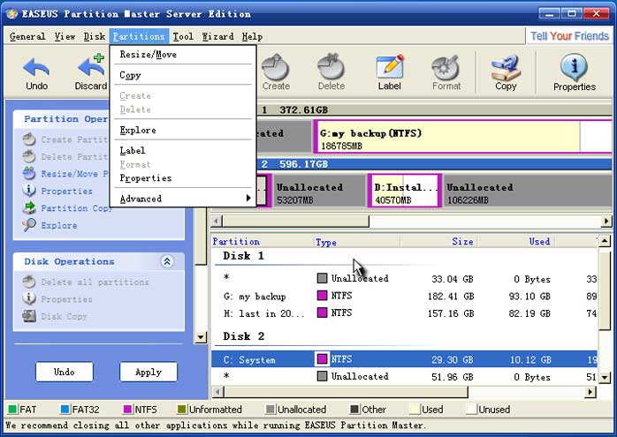
Task: Select G:my backup partition block
Action: [x=463, y=136]
